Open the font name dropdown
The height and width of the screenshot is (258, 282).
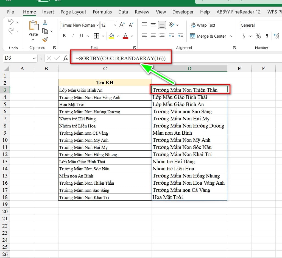click(97, 25)
